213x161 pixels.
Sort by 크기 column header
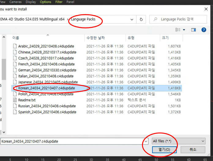[165, 38]
